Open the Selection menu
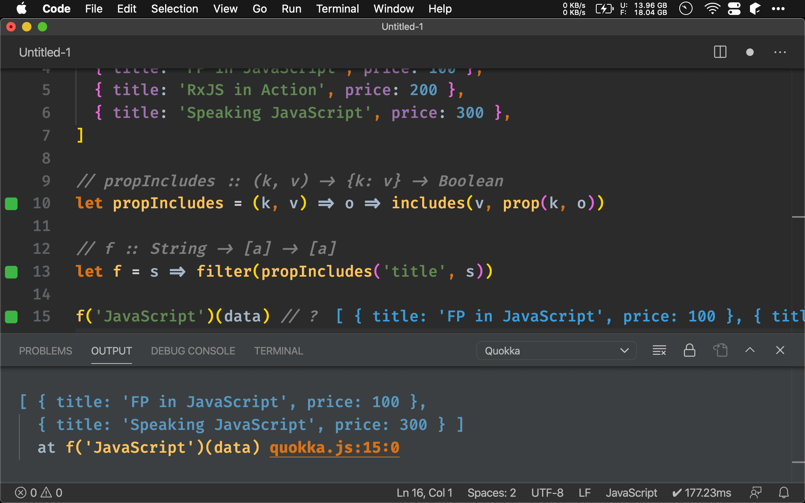 coord(175,9)
